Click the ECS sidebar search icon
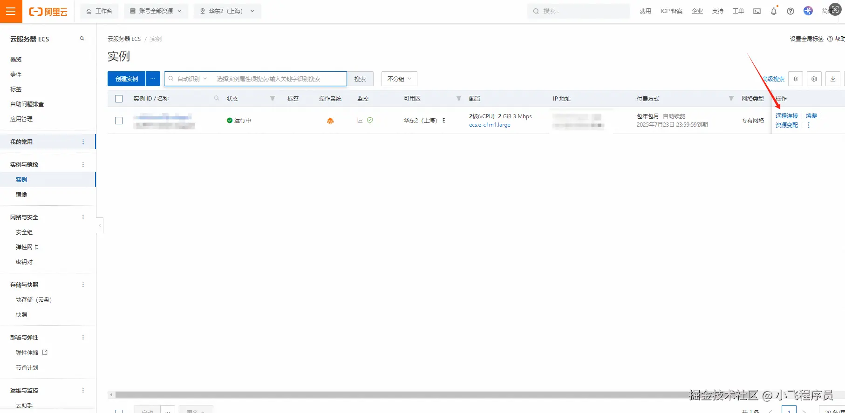Screen dimensions: 845x413 pos(82,39)
